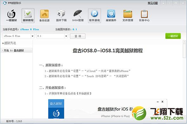Open 备份还原 backup and restore
The height and width of the screenshot is (124, 187).
tap(44, 15)
